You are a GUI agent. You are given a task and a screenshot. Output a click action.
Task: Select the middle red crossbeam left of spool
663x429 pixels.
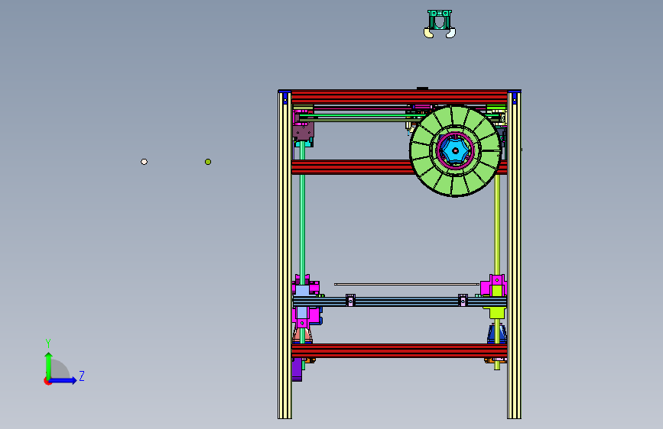[351, 166]
